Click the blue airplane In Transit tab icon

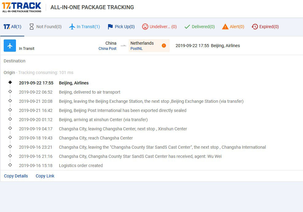(x=72, y=27)
